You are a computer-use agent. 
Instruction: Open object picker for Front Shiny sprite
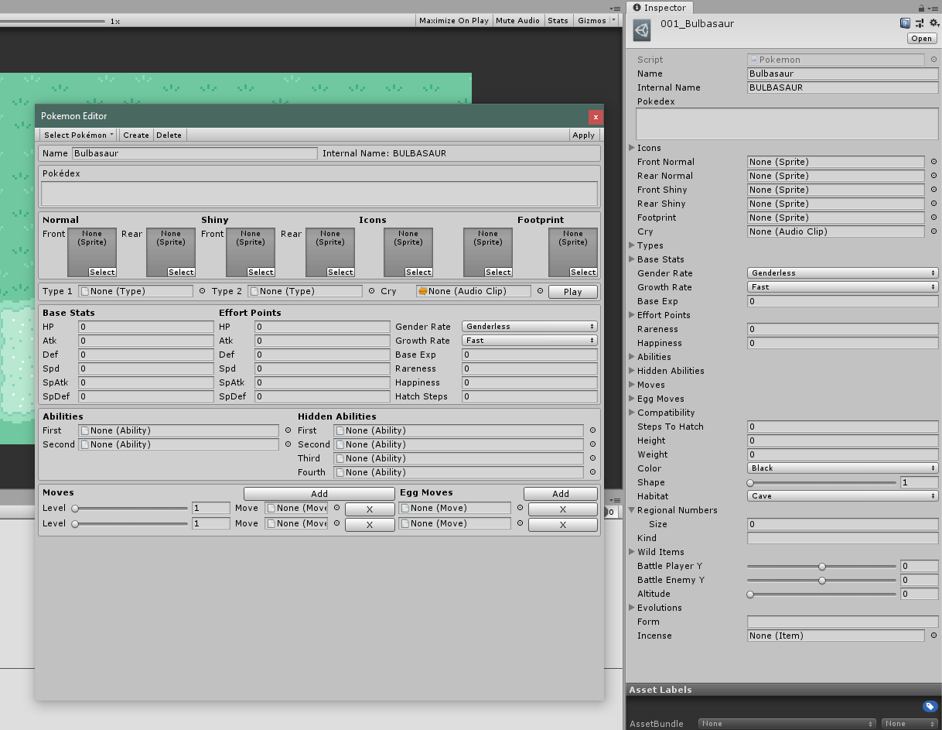coord(933,190)
